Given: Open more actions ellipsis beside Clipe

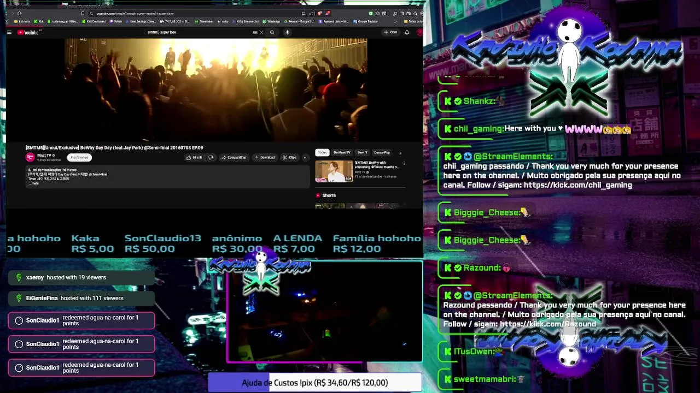Looking at the screenshot, I should pos(305,157).
